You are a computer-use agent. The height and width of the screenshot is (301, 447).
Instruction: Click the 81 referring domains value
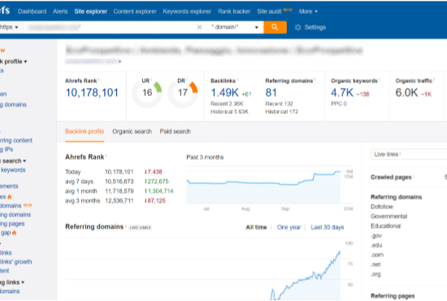(x=271, y=93)
